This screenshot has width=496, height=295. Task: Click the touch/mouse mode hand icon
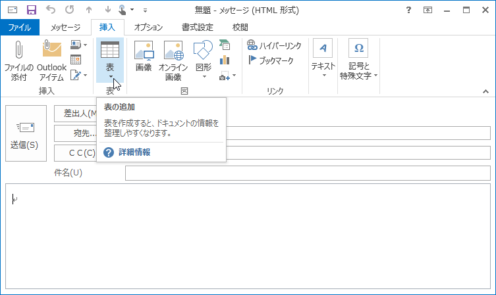pyautogui.click(x=123, y=10)
